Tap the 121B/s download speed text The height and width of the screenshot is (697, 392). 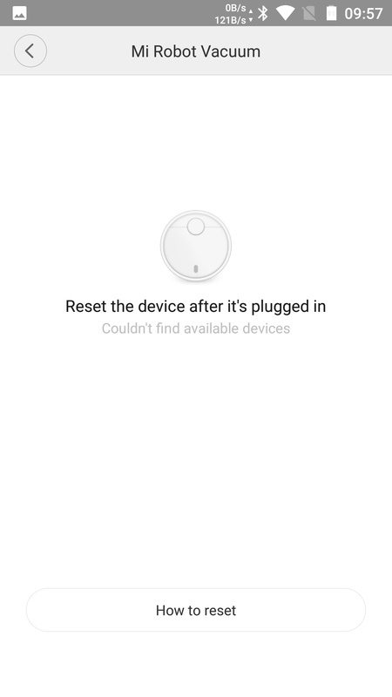pos(230,20)
